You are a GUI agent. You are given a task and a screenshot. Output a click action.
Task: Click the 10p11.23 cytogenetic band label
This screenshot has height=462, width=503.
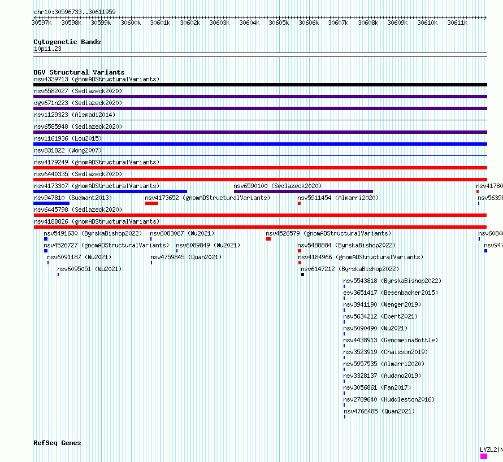[x=47, y=49]
